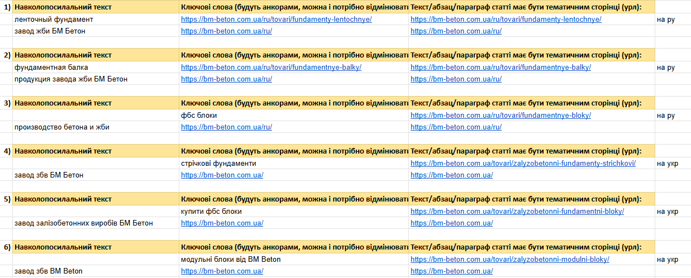
Task: Select the cell 'стрічкові фундаменти'
Action: tap(294, 164)
